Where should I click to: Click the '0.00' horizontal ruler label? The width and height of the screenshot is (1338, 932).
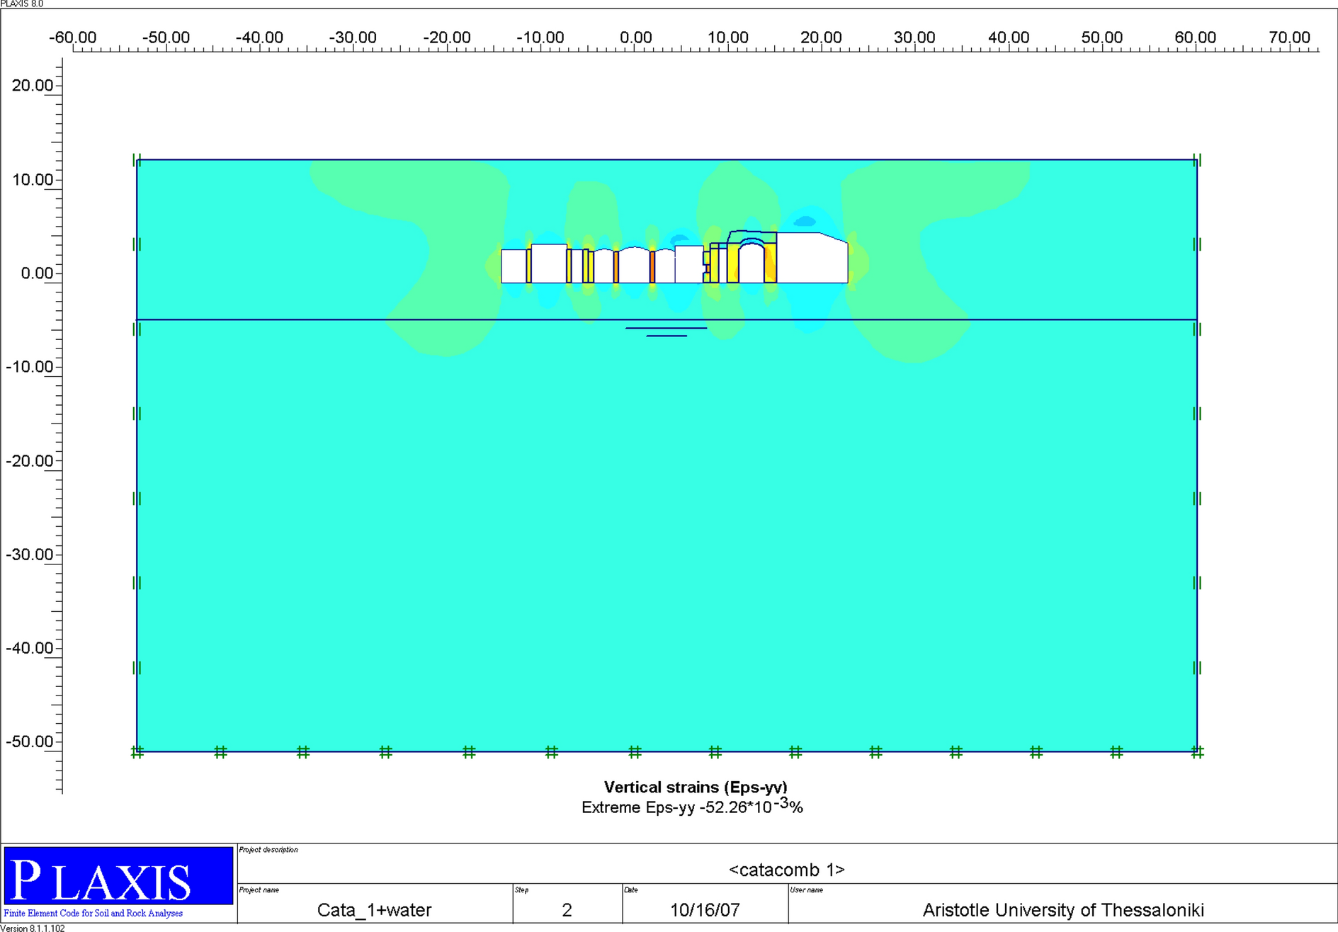coord(635,38)
